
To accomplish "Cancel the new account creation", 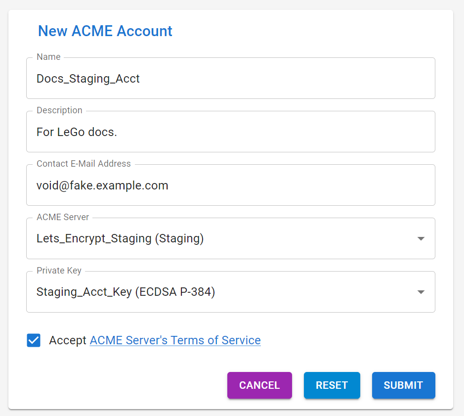I will [259, 385].
